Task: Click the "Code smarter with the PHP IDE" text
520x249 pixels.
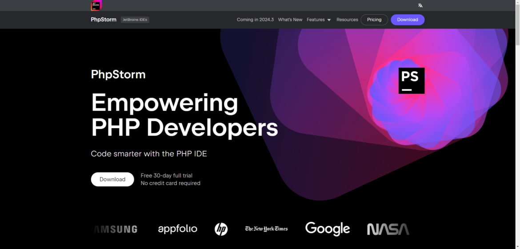Action: [x=149, y=154]
